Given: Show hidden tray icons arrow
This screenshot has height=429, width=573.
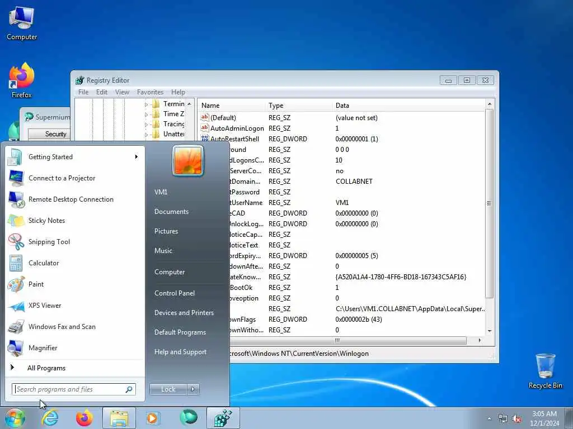Looking at the screenshot, I should click(x=489, y=419).
